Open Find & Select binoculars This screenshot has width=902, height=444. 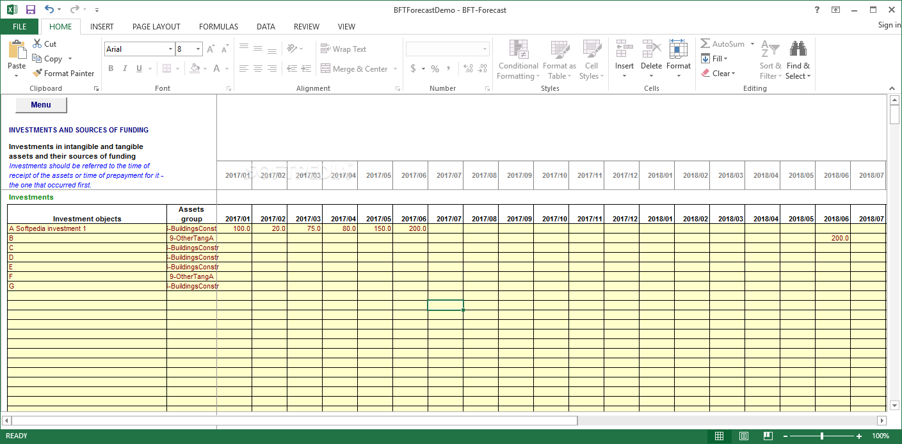(798, 59)
